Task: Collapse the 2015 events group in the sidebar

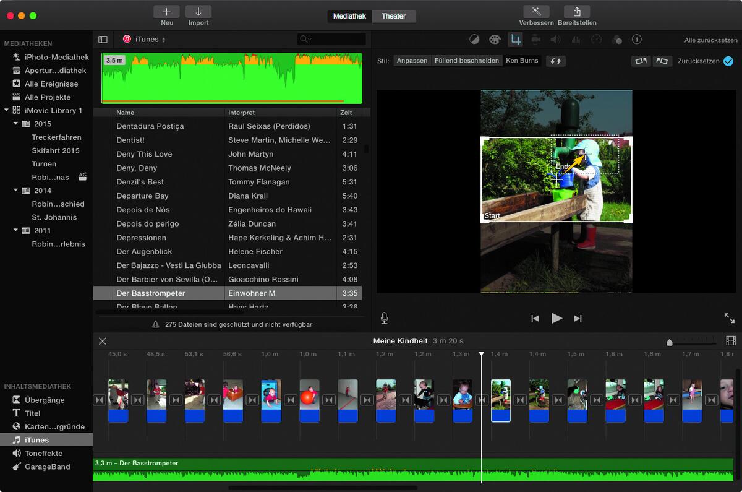Action: pyautogui.click(x=15, y=123)
